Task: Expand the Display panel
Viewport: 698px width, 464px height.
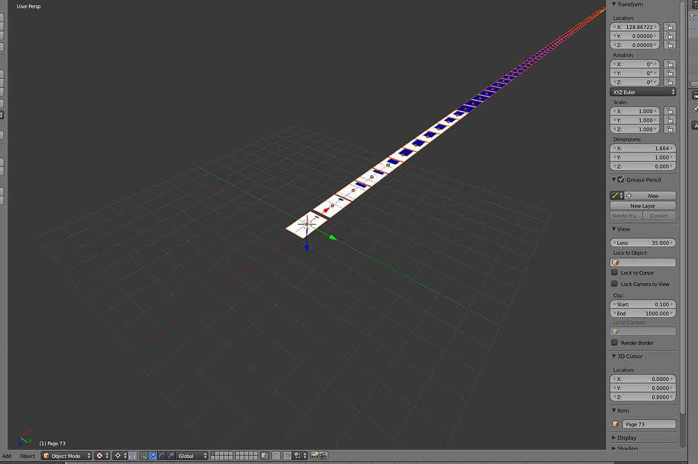Action: tap(614, 438)
